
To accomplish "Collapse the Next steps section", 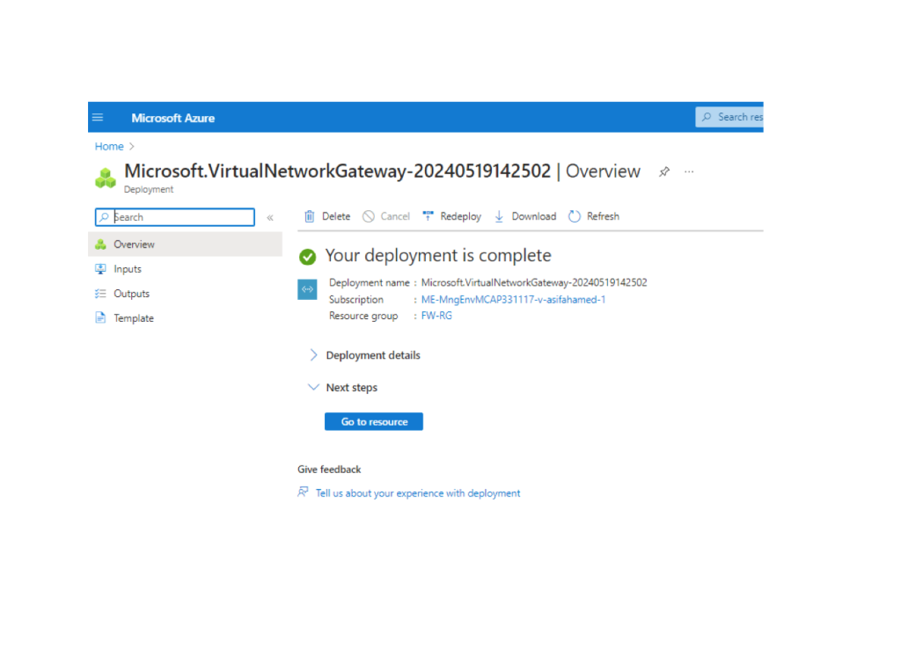I will (x=313, y=387).
